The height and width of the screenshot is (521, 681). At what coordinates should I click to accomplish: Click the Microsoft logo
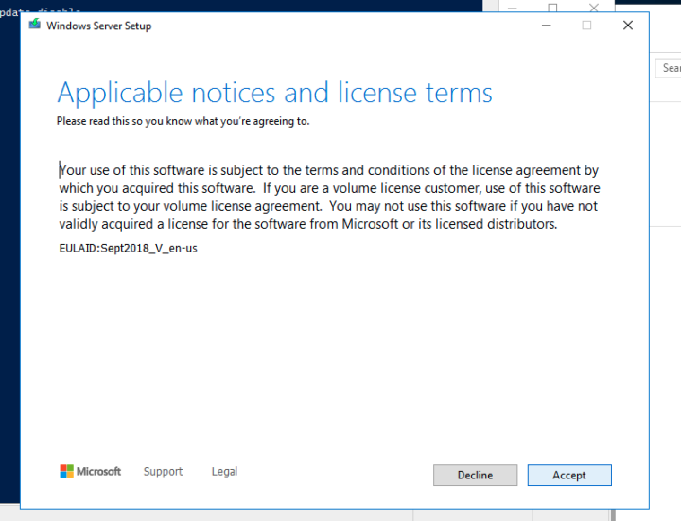point(91,471)
